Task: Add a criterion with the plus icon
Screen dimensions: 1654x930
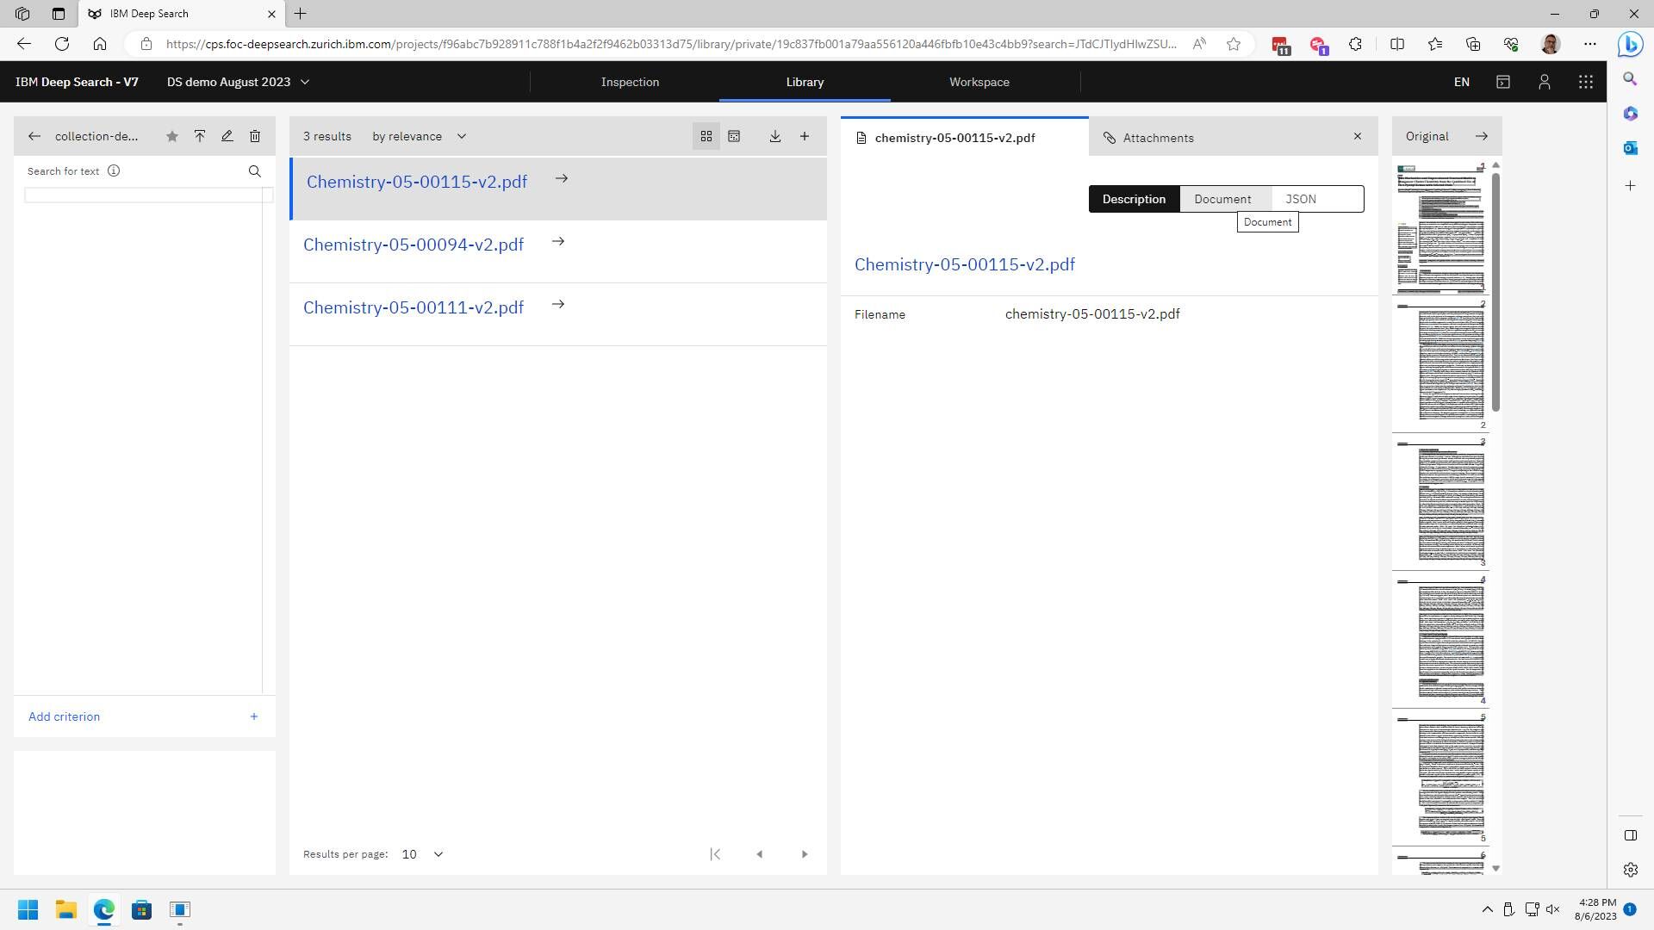Action: (254, 716)
